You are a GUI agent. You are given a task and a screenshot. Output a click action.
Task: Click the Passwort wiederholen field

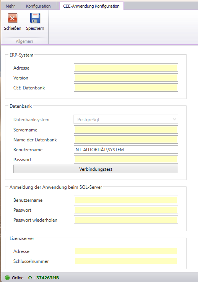pyautogui.click(x=126, y=220)
